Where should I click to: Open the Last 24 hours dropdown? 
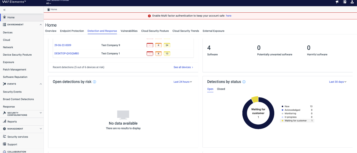click(x=183, y=82)
